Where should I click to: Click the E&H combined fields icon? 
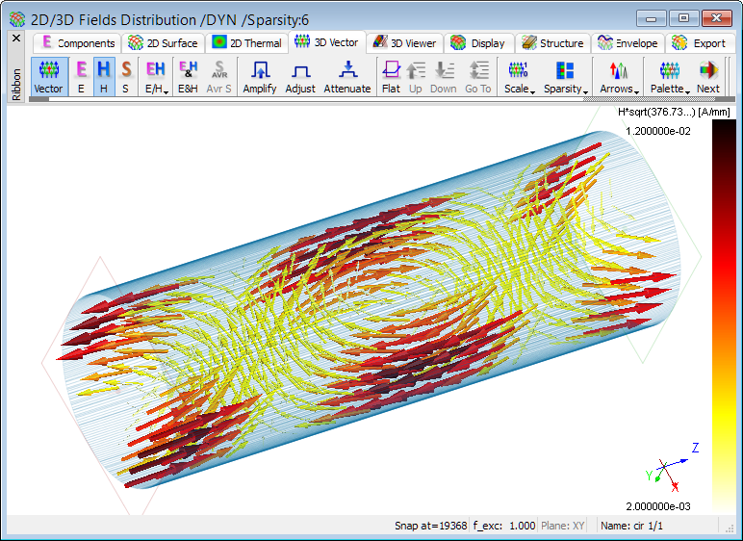189,76
